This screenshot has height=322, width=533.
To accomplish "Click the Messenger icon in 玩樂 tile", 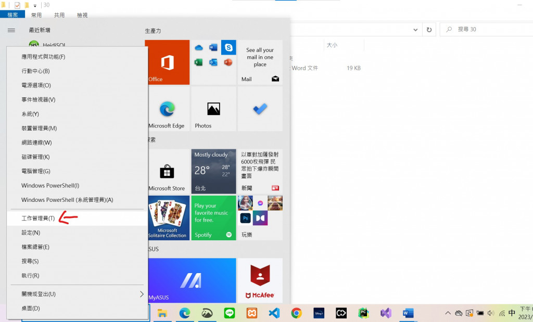I will 260,203.
